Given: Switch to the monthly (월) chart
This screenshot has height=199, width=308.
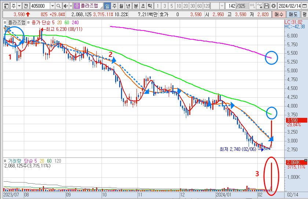Looking at the screenshot, I should tap(121, 6).
